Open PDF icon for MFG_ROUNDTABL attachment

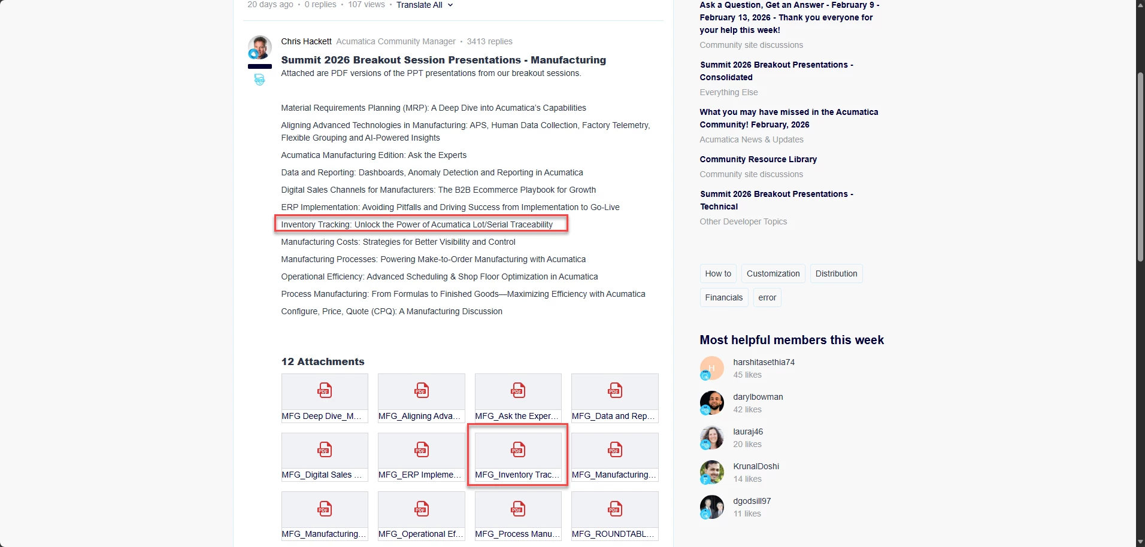point(615,509)
